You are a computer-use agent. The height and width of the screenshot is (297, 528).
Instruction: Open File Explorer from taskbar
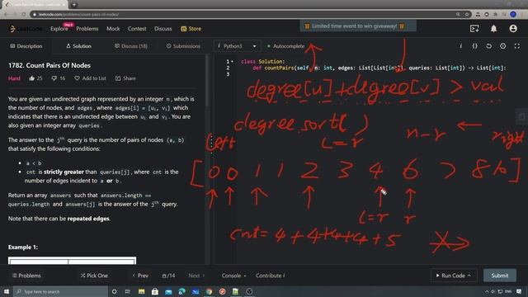pos(141,291)
